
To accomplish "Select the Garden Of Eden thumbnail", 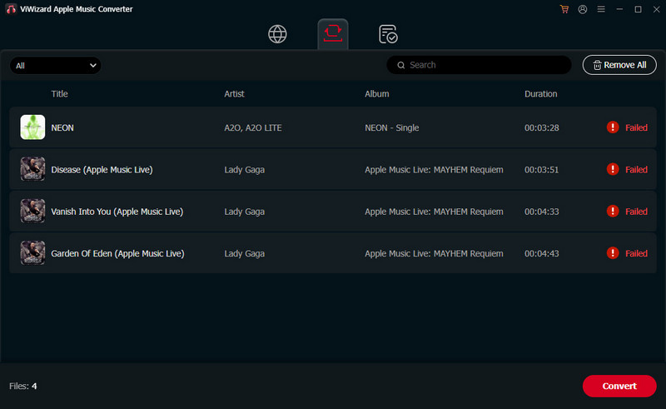I will pos(32,253).
